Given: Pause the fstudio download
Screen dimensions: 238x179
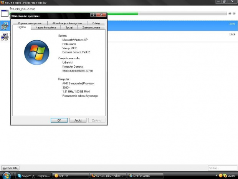Looking at the screenshot, I should [230, 13].
